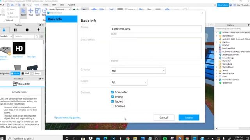Image resolution: width=250 pixels, height=140 pixels.
Task: Expand the Lighting node in Explorer
Action: tap(216, 42)
